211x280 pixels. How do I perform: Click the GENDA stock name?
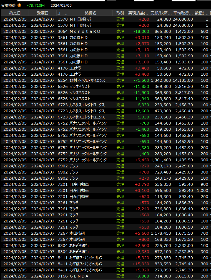click(x=79, y=276)
